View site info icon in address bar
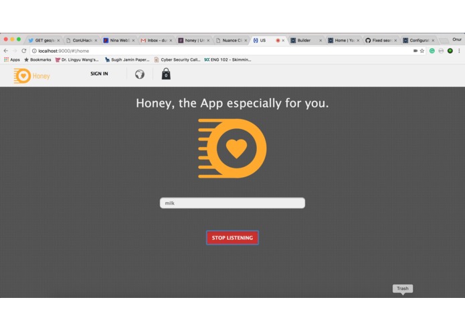 (x=34, y=51)
